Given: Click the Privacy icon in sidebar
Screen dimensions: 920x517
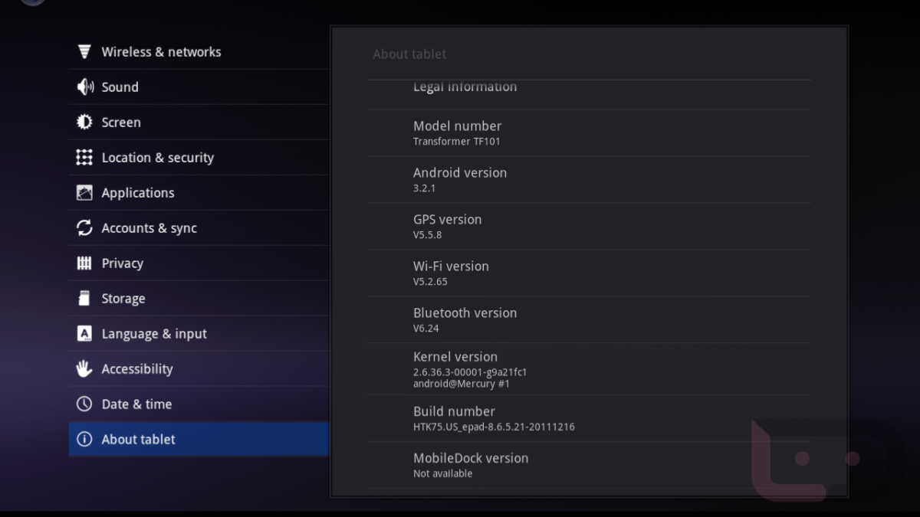Looking at the screenshot, I should coord(84,263).
